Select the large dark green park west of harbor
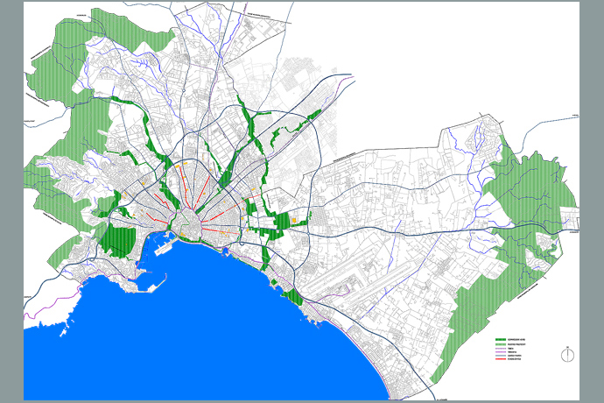604x403 pixels. 121,240
